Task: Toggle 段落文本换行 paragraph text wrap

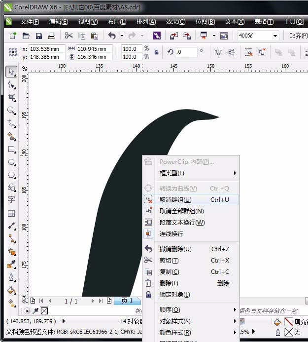Action: [x=182, y=223]
